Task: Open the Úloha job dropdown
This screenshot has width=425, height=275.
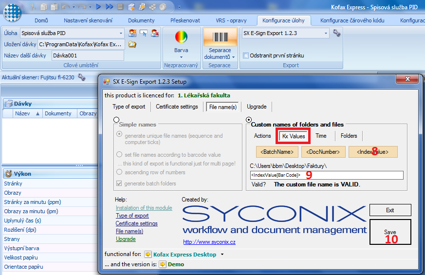Action: pos(121,33)
